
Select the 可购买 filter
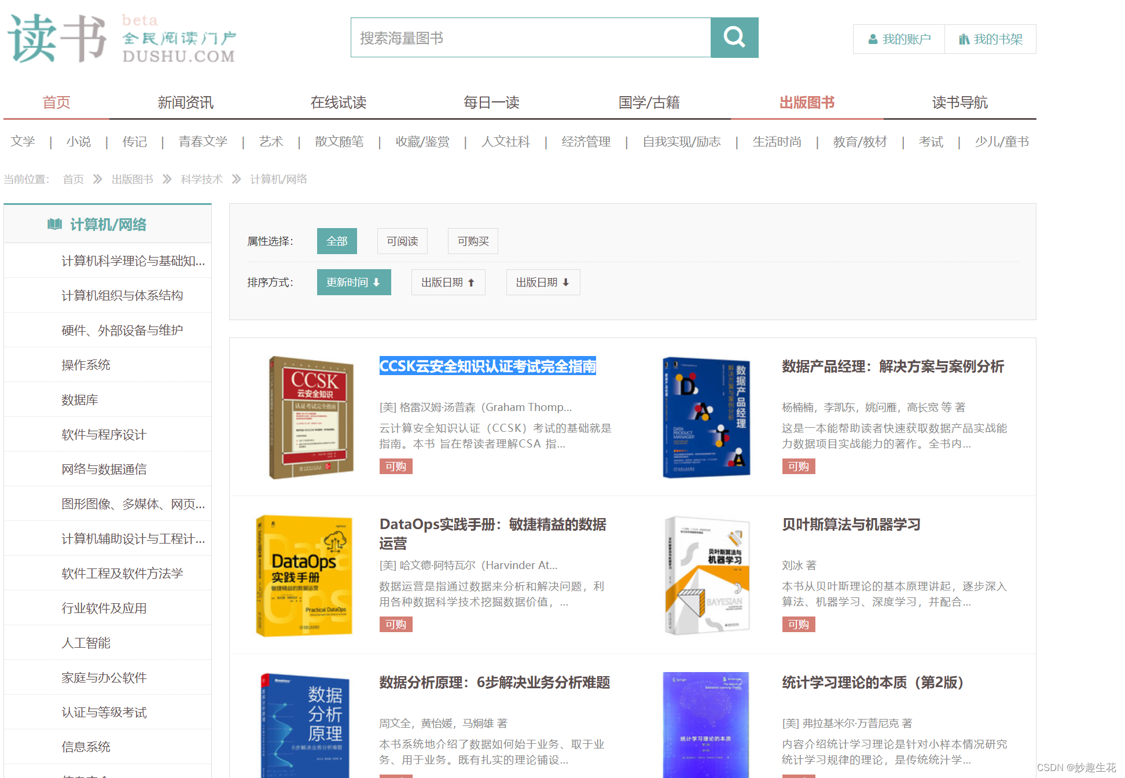(472, 241)
